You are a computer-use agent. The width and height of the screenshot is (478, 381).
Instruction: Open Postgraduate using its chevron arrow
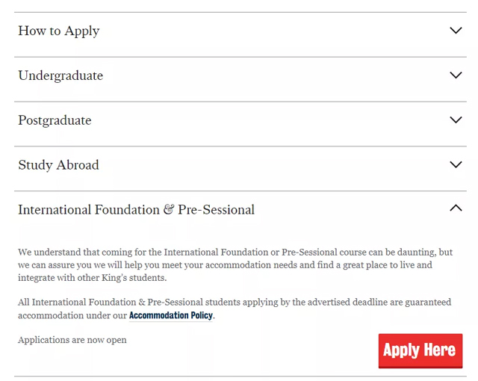[x=456, y=120]
